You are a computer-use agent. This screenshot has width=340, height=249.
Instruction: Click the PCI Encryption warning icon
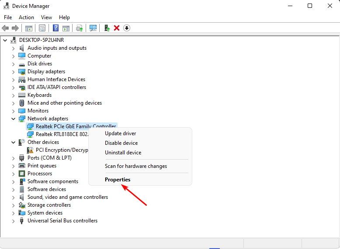pos(30,150)
